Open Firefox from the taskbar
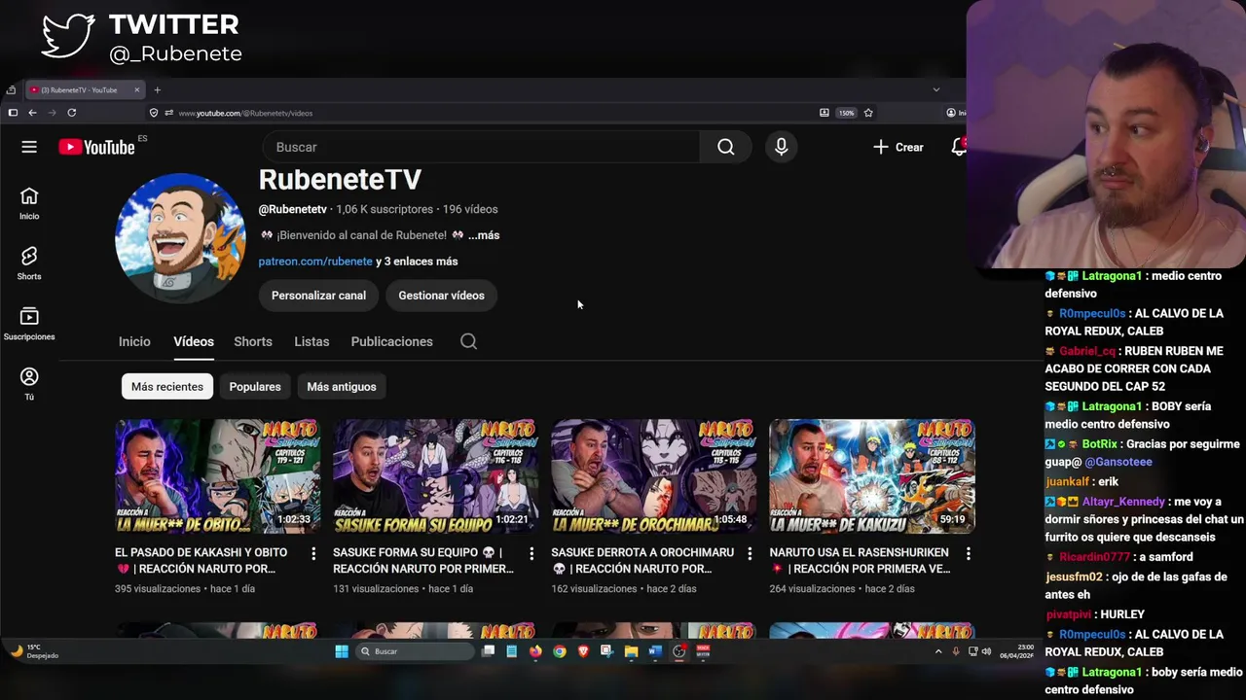The image size is (1246, 700). (x=535, y=651)
